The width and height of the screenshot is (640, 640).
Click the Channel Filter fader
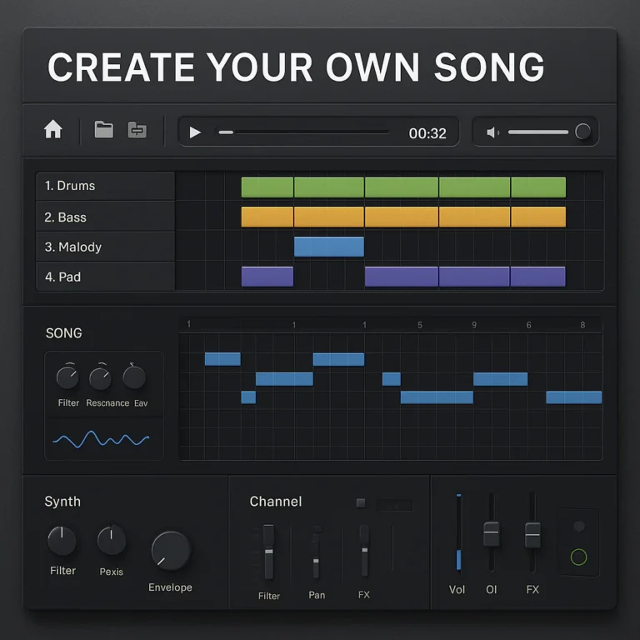[268, 552]
